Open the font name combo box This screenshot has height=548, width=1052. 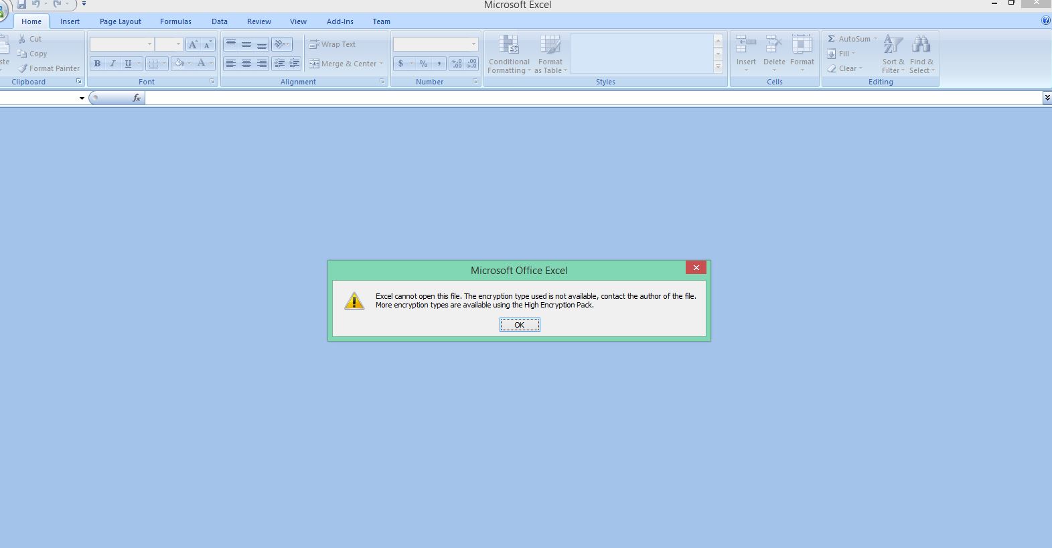122,44
